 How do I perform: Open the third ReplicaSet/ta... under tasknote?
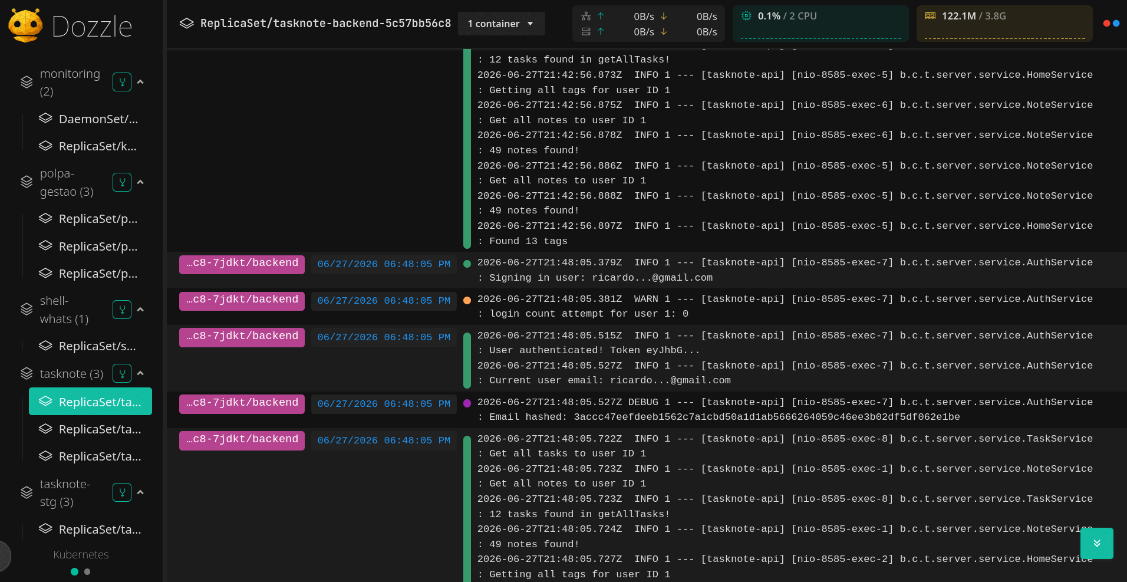pos(90,456)
